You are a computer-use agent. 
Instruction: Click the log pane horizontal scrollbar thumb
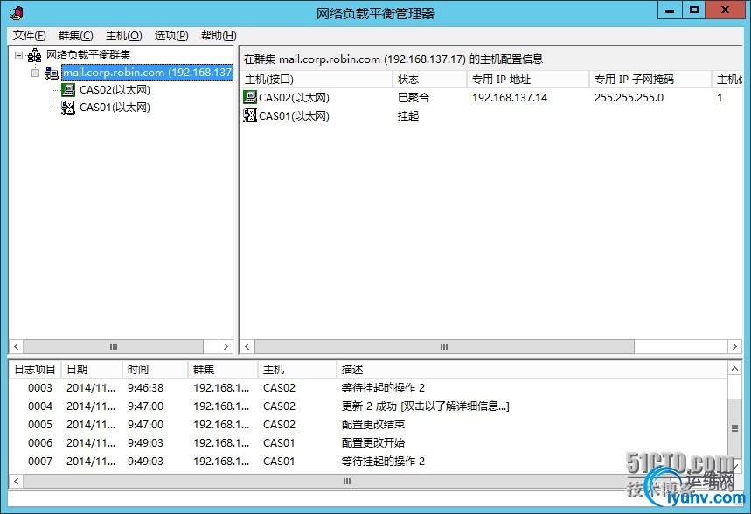tap(347, 481)
